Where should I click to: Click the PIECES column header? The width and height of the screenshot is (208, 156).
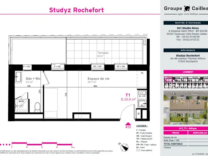click(x=175, y=133)
